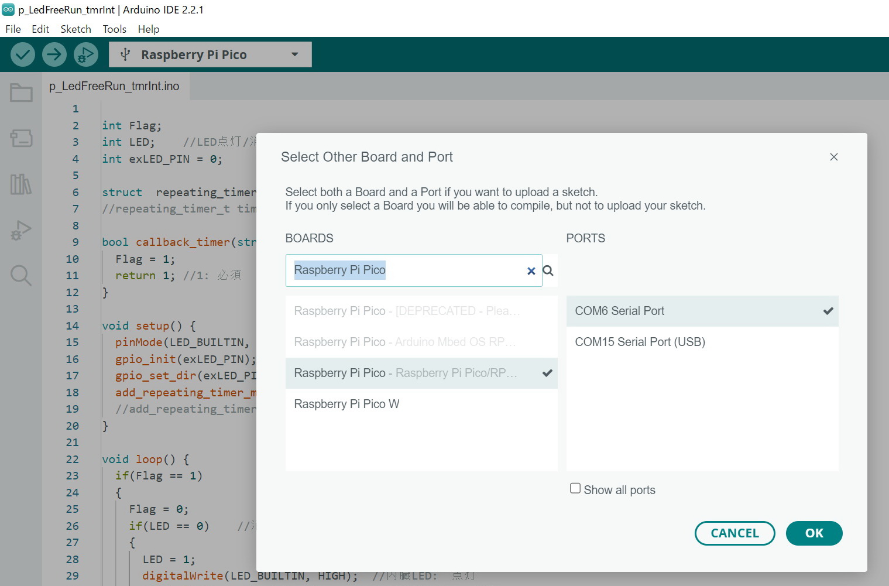Click line number 22 in the editor gutter

72,460
